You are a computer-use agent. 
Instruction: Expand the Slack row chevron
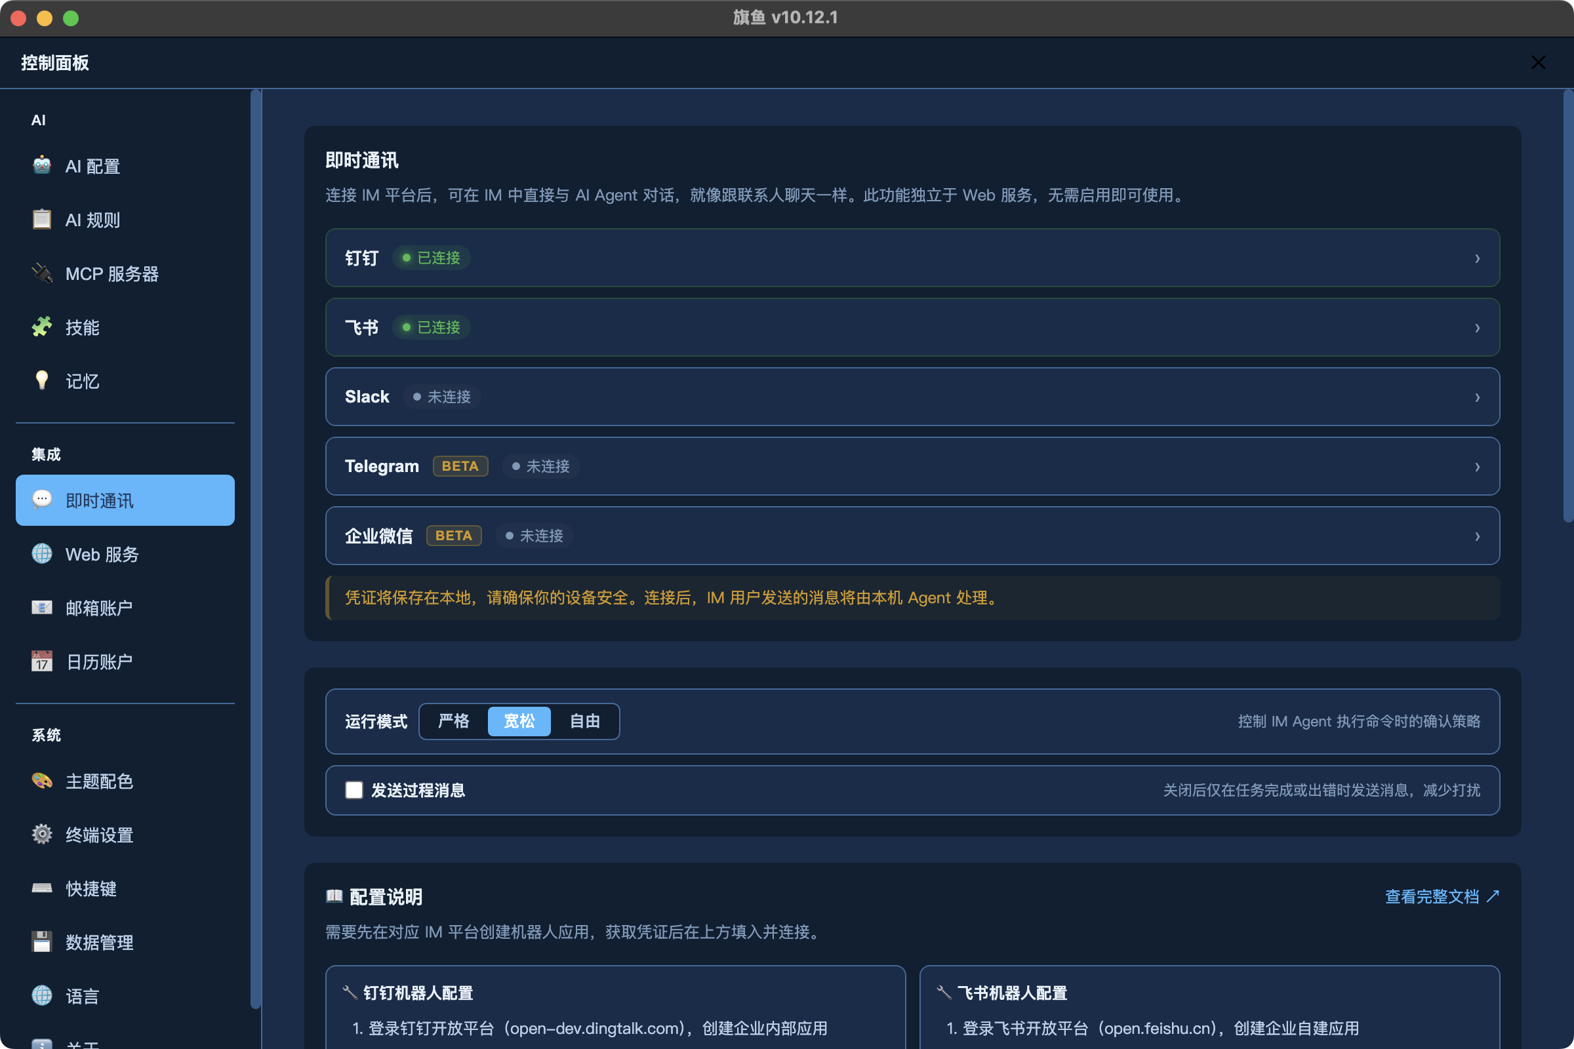coord(1477,397)
